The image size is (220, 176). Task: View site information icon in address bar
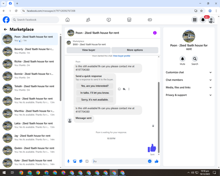23,11
